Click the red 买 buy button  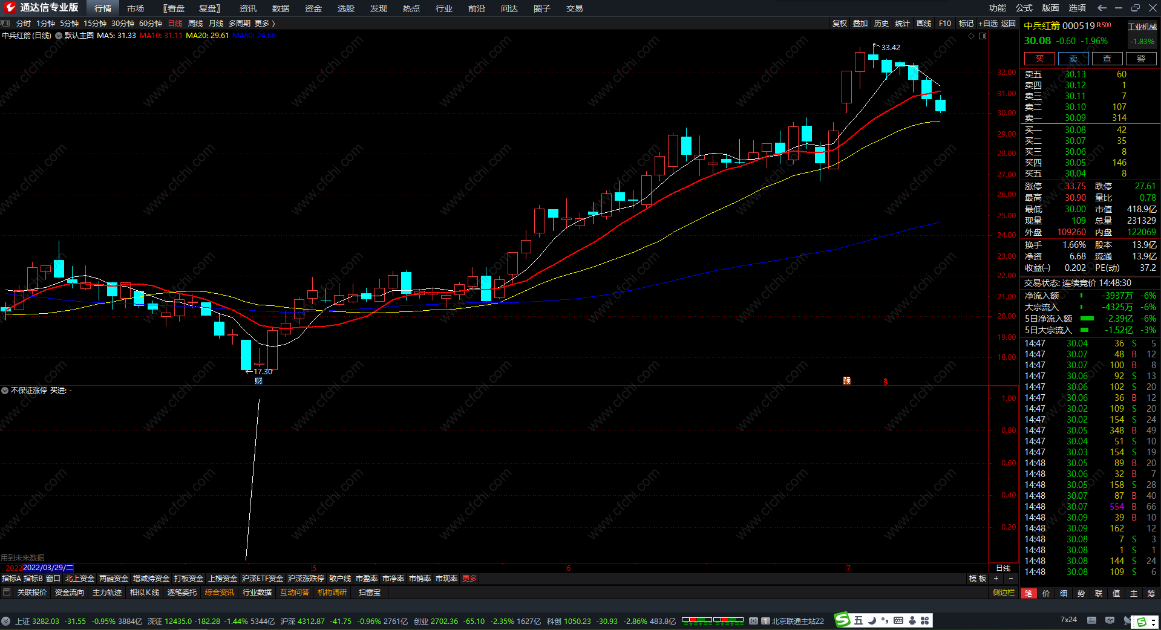coord(1039,59)
